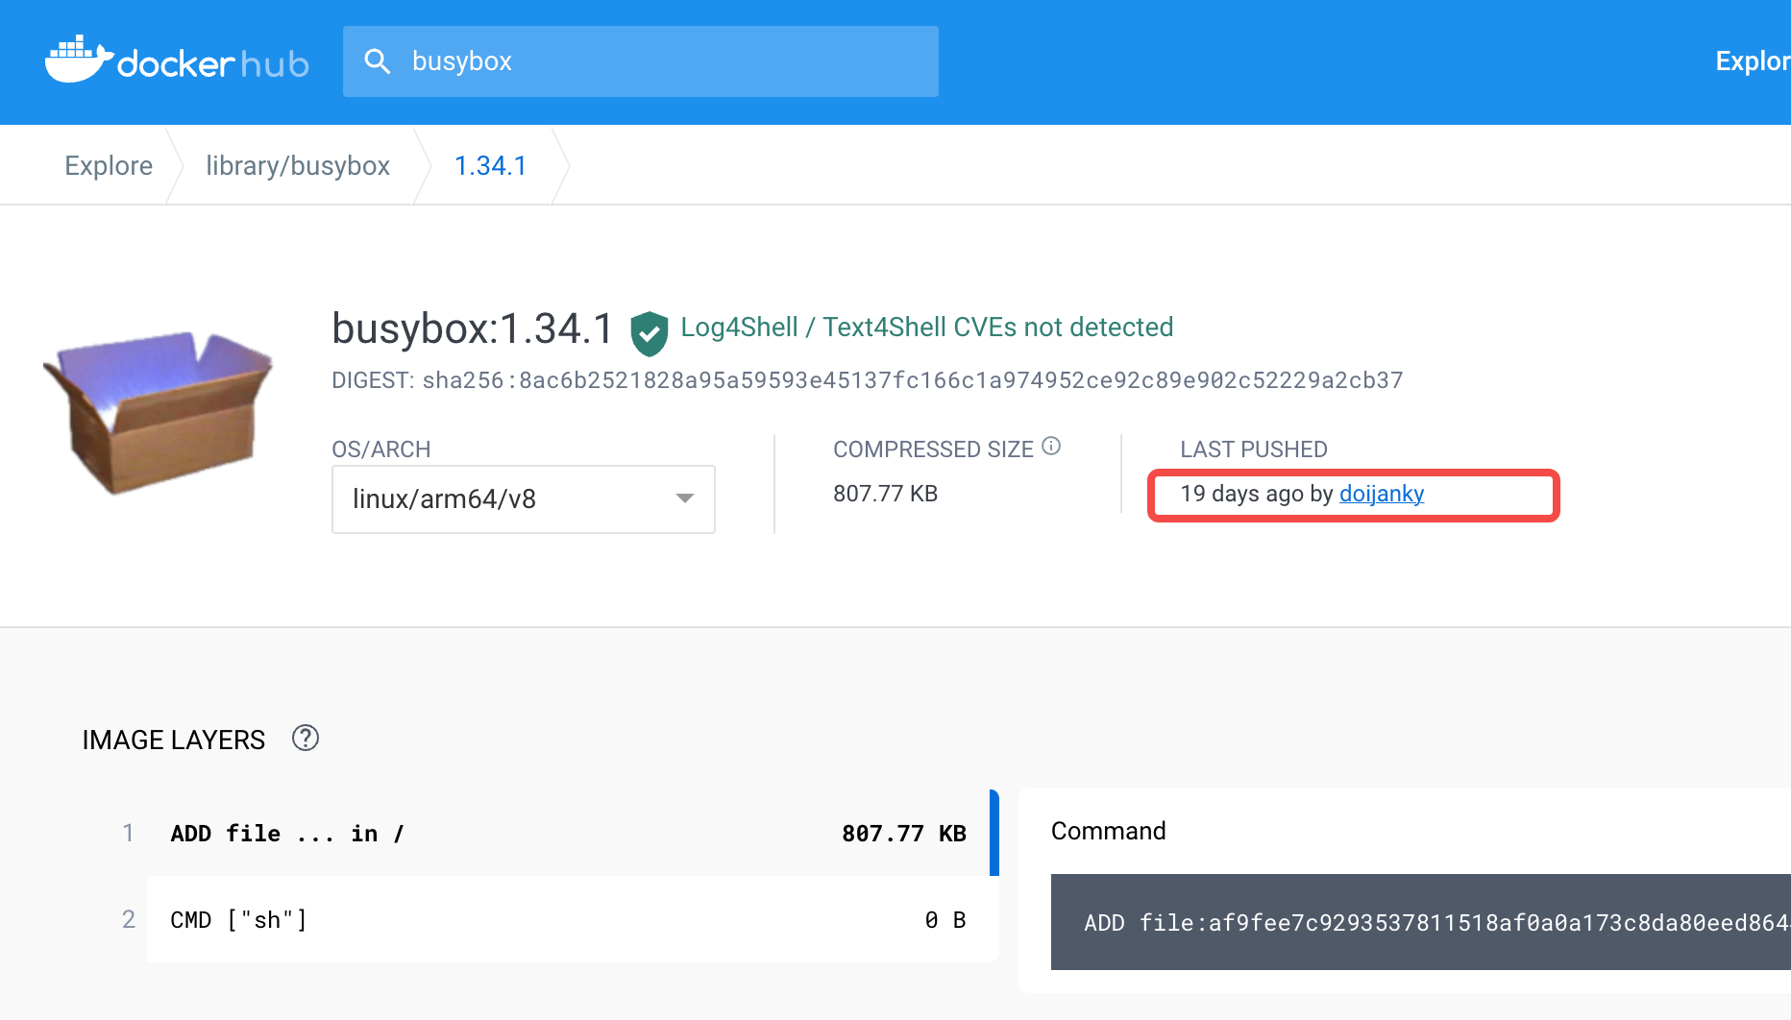Click the doijanky user link
This screenshot has width=1791, height=1020.
click(x=1381, y=494)
